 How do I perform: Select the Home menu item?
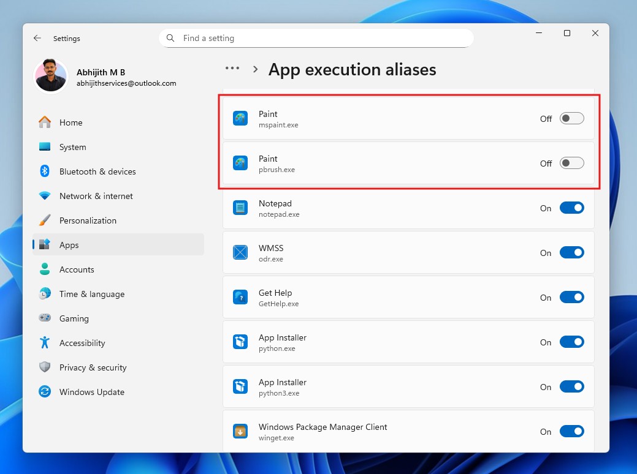pos(71,122)
